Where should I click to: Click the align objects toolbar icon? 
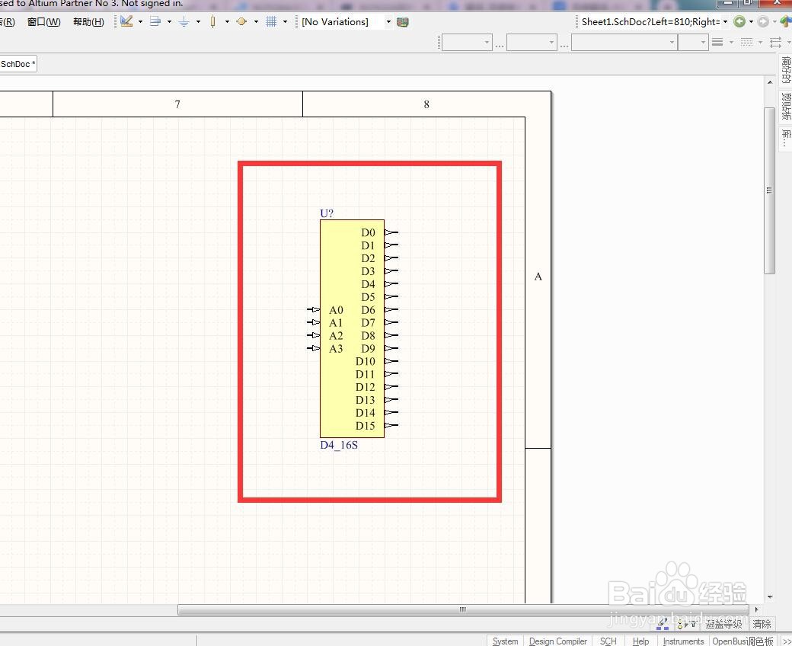pyautogui.click(x=155, y=21)
